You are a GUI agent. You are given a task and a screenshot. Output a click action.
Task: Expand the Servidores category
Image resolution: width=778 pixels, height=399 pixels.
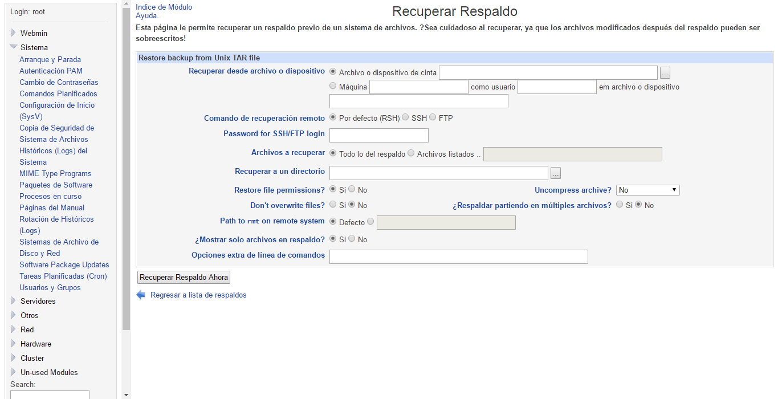14,301
